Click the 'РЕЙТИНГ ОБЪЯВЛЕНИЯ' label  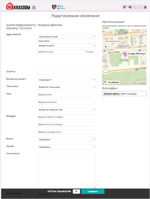tap(59, 191)
